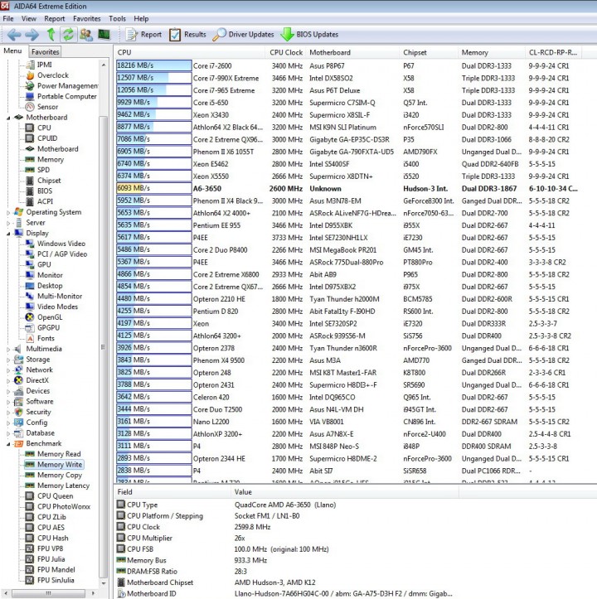Select the FPU Julia benchmark

[51, 559]
